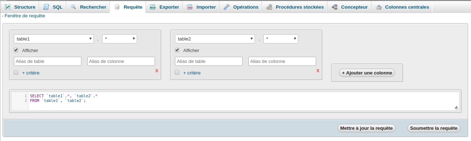Screen dimensions: 471x141
Task: Focus Alias de colonne field under table1
Action: click(x=121, y=61)
